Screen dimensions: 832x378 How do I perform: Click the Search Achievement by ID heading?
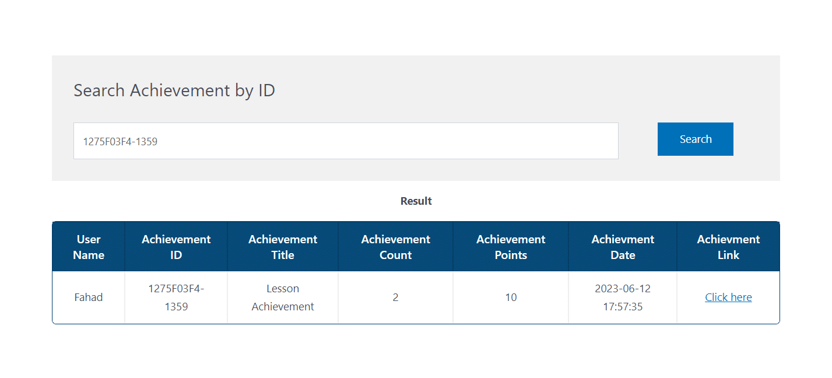click(174, 90)
